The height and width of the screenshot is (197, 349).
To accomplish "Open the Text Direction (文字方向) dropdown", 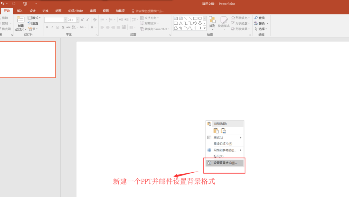I will coord(149,18).
